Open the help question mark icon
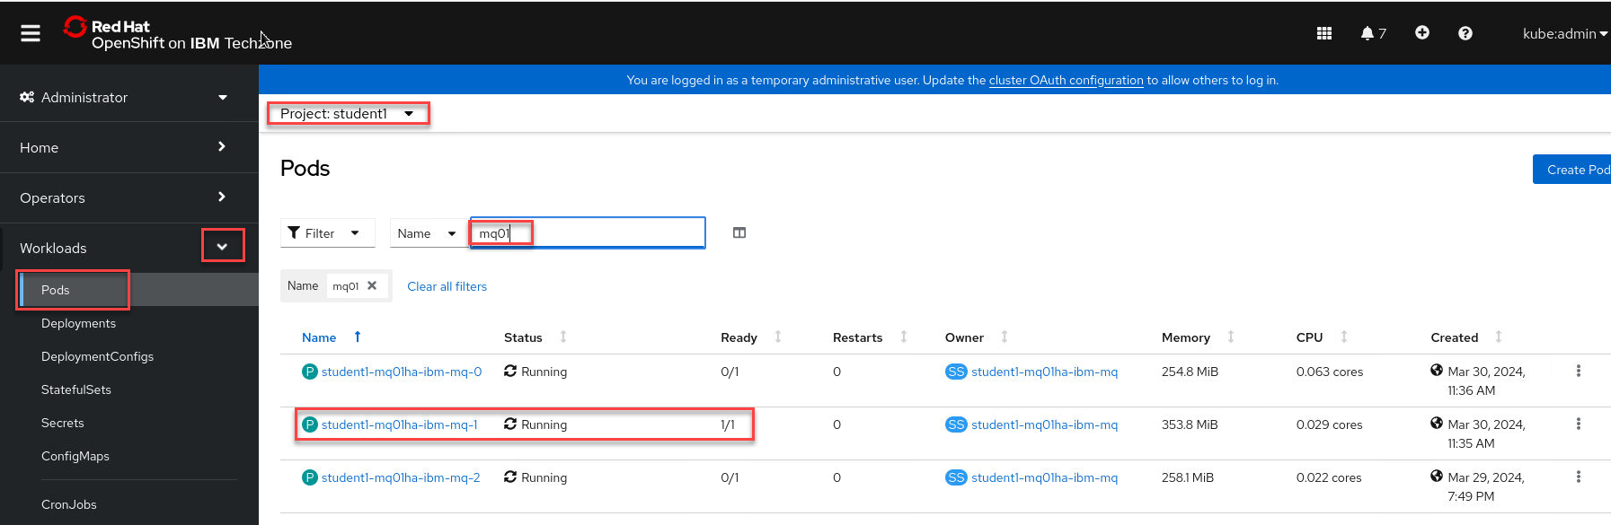This screenshot has height=525, width=1611. (x=1465, y=33)
